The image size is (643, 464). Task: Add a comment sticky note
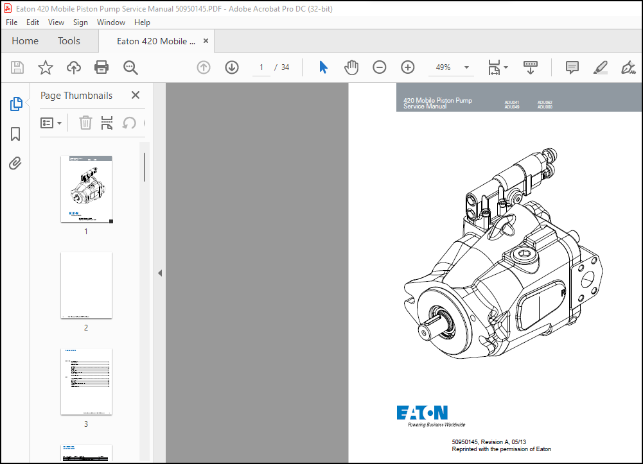click(572, 67)
